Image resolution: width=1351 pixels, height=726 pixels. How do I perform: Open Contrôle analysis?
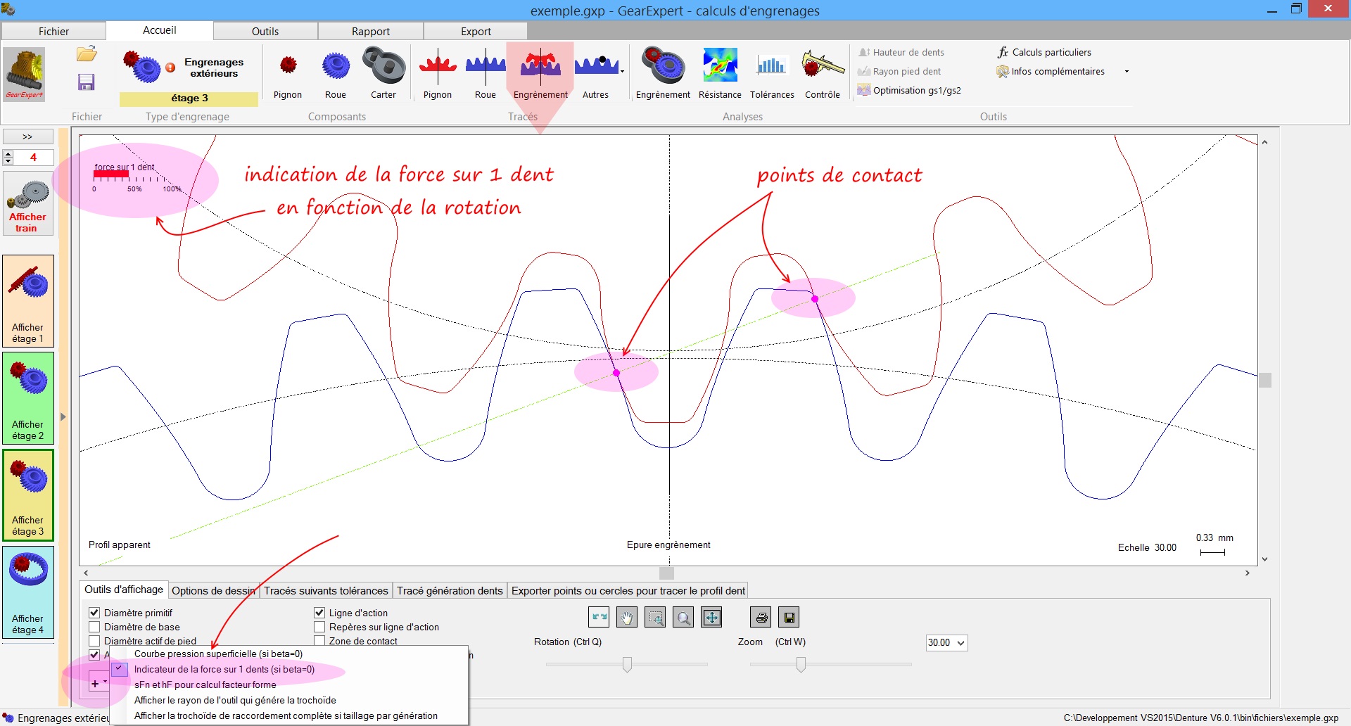click(823, 74)
